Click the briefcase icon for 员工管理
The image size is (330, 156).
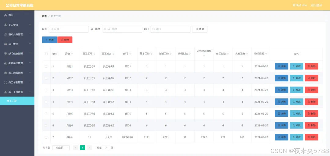pyautogui.click(x=5, y=44)
